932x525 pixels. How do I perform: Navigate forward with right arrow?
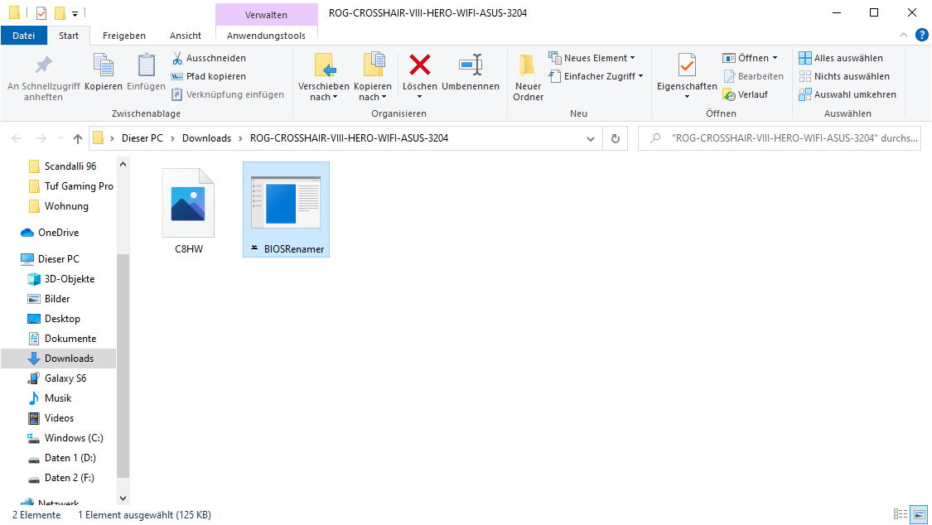pos(41,138)
